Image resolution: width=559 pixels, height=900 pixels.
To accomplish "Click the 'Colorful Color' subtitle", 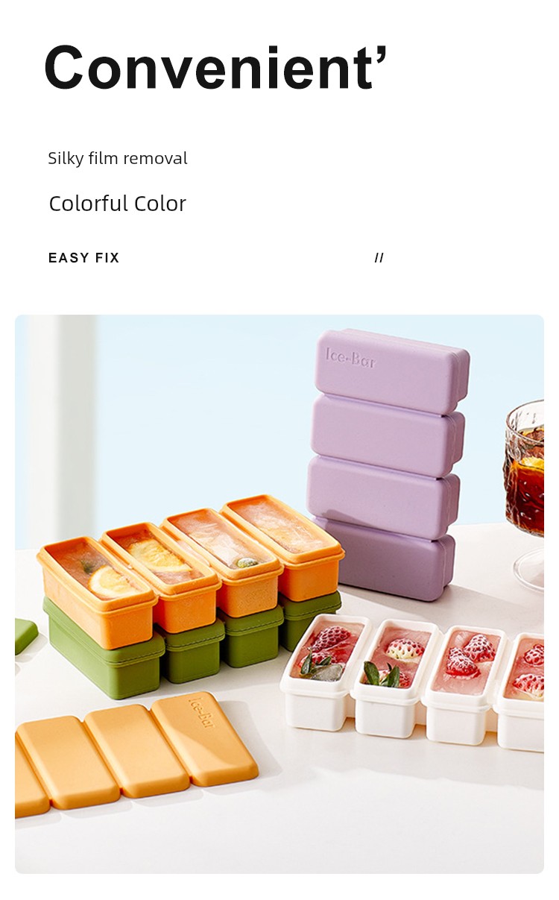I will [118, 203].
